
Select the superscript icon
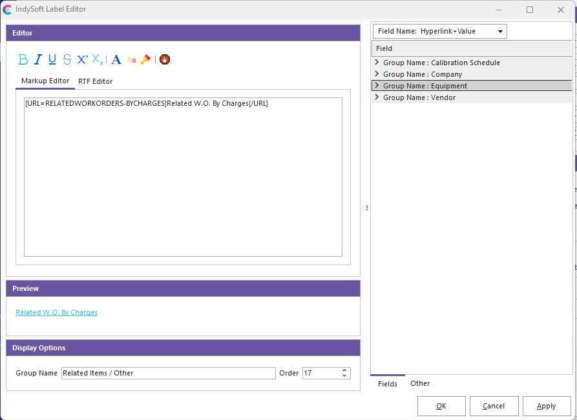pyautogui.click(x=82, y=59)
